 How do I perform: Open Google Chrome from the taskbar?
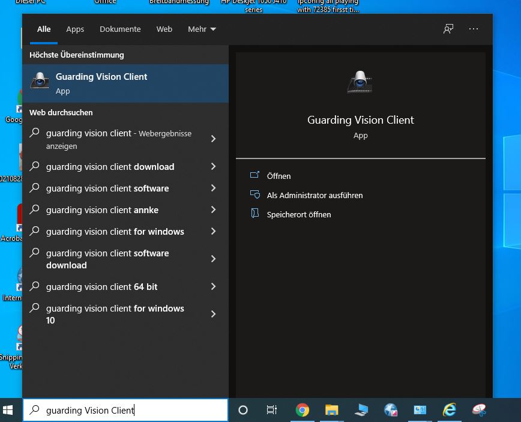pos(302,410)
